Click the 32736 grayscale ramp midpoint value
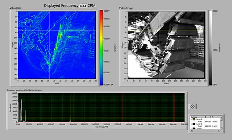Image resolution: width=232 pixels, height=140 pixels. tap(215, 50)
